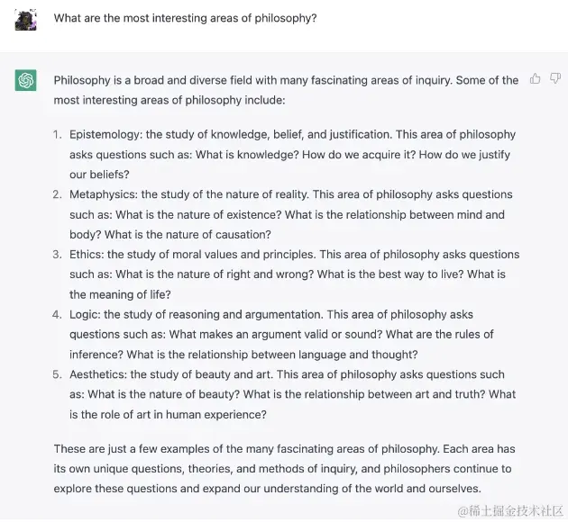Click the text is the role of art in human experience

(168, 415)
